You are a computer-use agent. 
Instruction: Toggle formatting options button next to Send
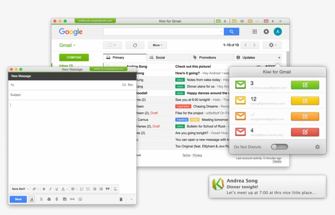[x=31, y=199]
